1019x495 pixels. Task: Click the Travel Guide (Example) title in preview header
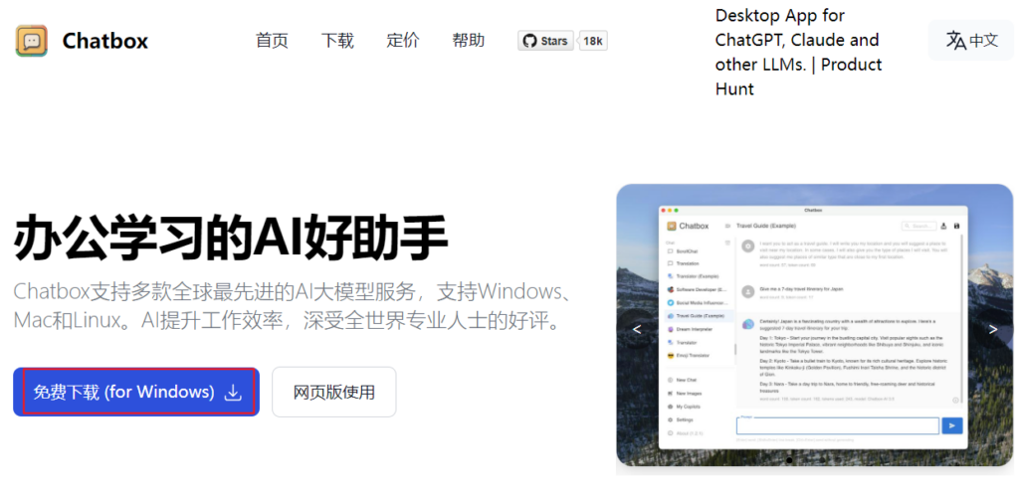[766, 226]
